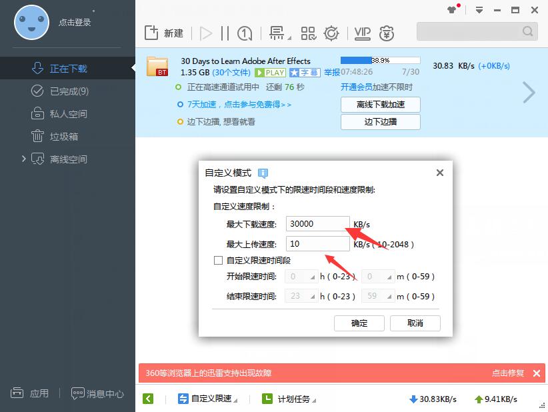Viewport: 548px width, 412px height.
Task: Open the 垃圾箱 sidebar item
Action: [x=67, y=136]
